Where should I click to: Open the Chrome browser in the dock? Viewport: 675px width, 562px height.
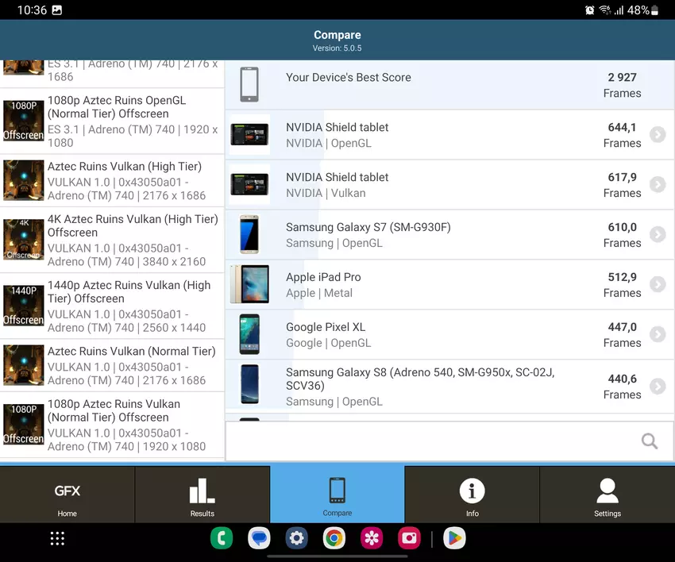click(x=334, y=538)
